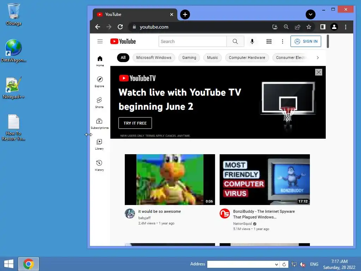This screenshot has width=361, height=271.
Task: Open Shorts in sidebar
Action: pyautogui.click(x=99, y=103)
